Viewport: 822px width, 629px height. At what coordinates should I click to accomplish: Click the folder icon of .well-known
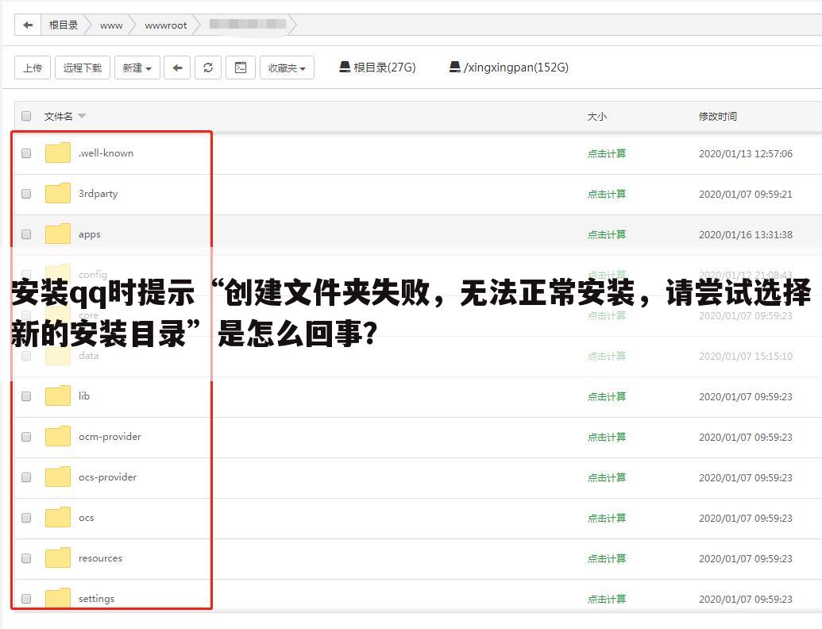(x=58, y=152)
